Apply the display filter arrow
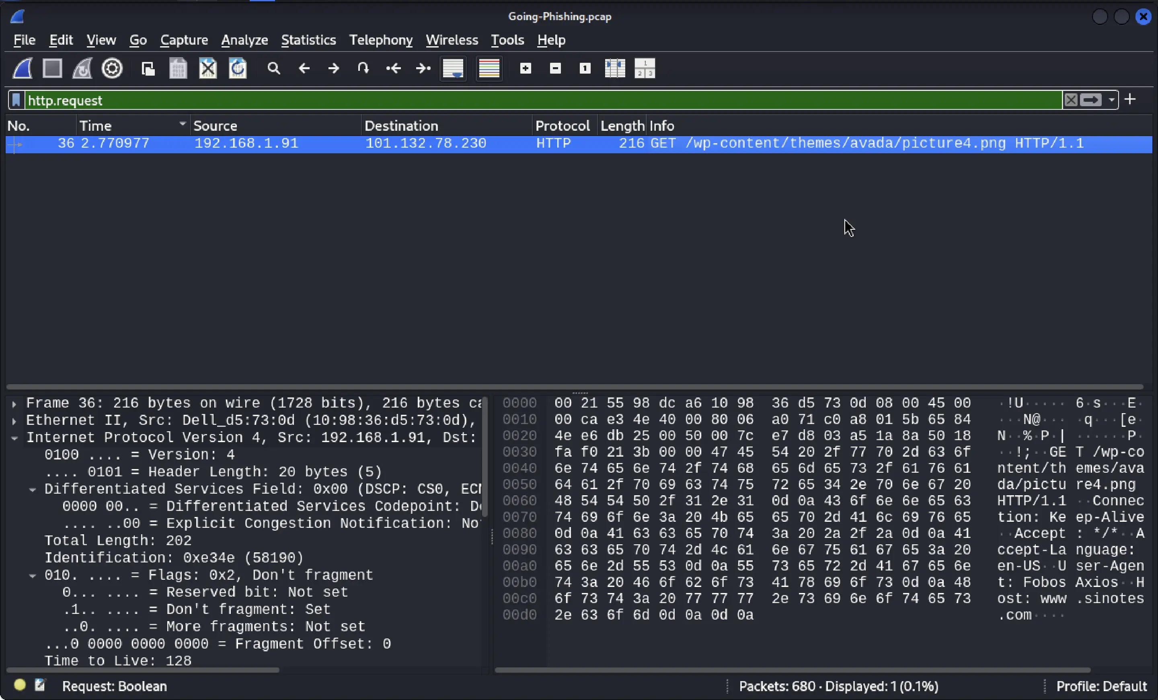 (x=1091, y=100)
